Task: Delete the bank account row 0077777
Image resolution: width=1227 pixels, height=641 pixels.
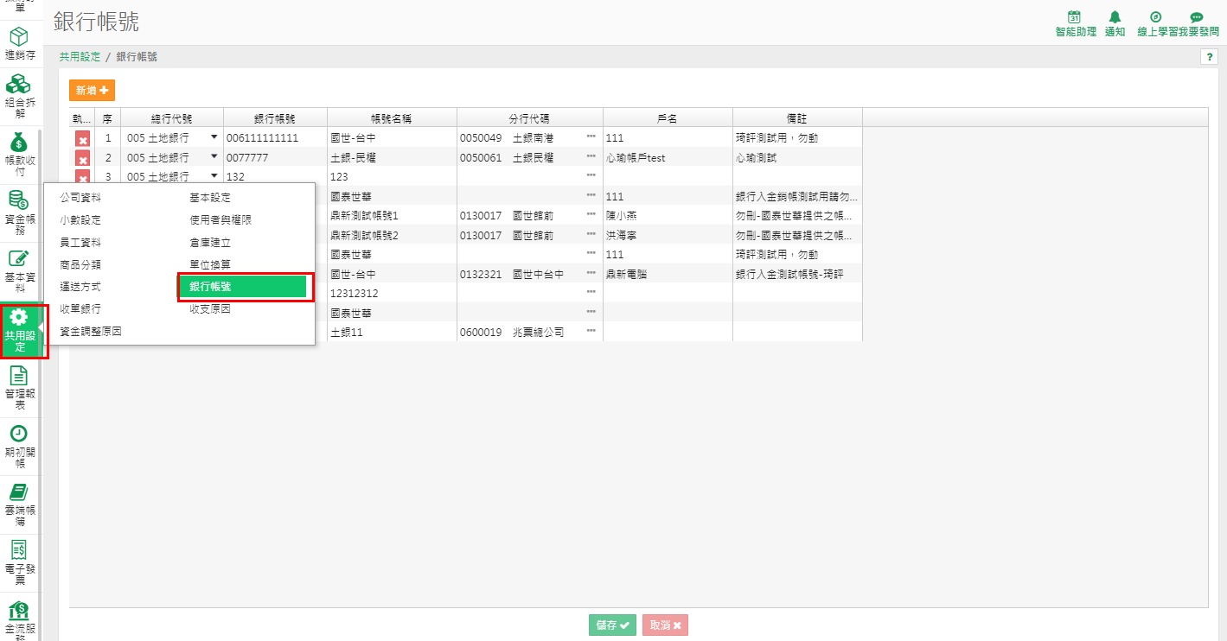Action: pos(82,159)
